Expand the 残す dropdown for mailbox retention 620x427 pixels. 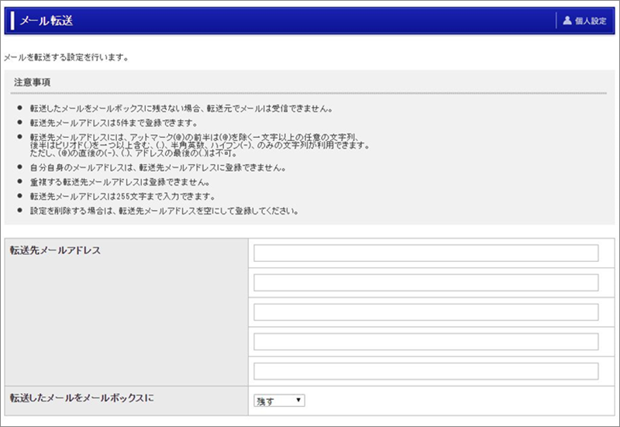click(279, 401)
